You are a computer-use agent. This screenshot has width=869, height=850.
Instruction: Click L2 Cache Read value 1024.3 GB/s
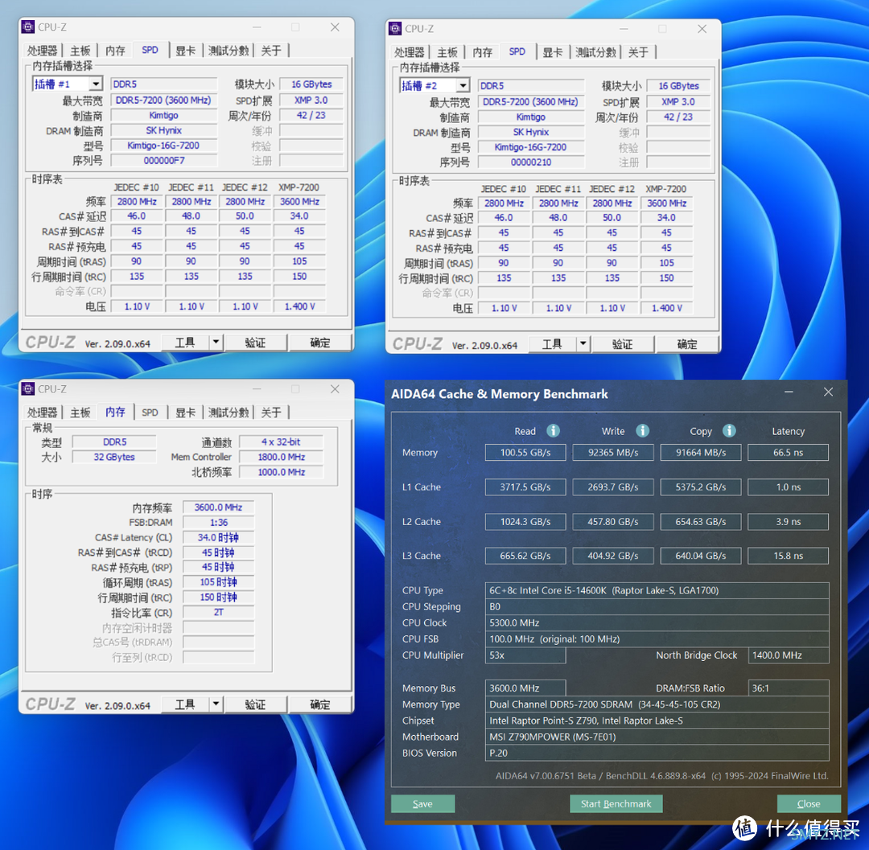point(525,522)
